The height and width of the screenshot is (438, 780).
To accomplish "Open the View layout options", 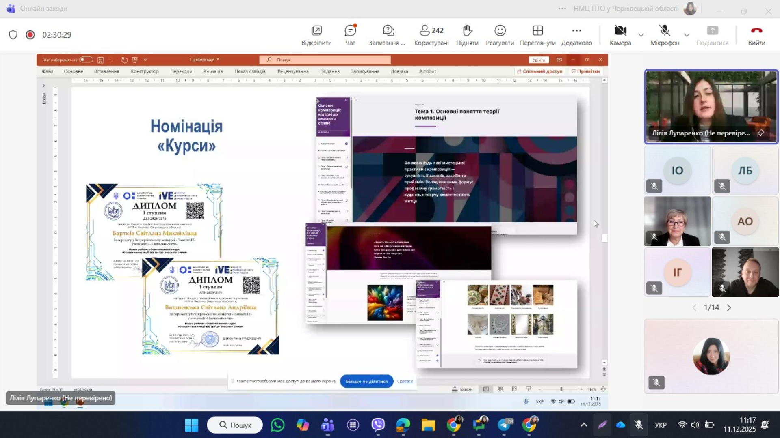I will click(x=537, y=35).
